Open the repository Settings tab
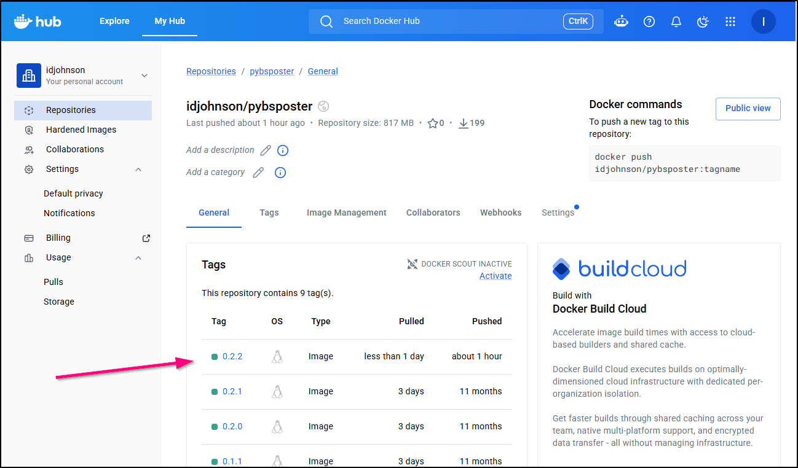The image size is (798, 468). [558, 213]
